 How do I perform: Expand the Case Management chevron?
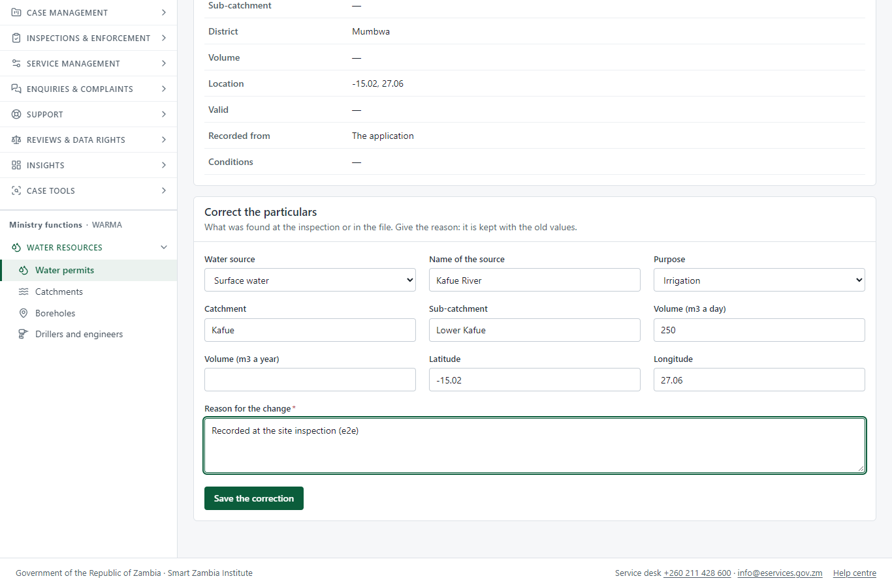click(x=163, y=12)
